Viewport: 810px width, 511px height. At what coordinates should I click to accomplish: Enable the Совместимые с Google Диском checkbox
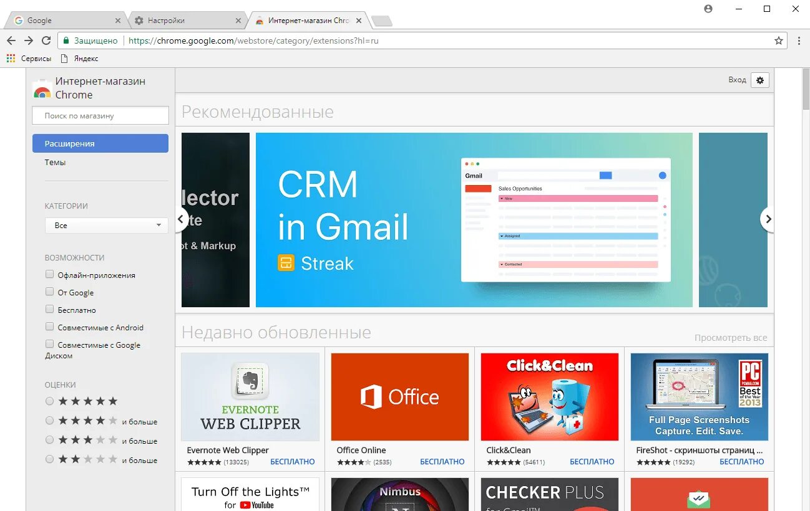50,344
